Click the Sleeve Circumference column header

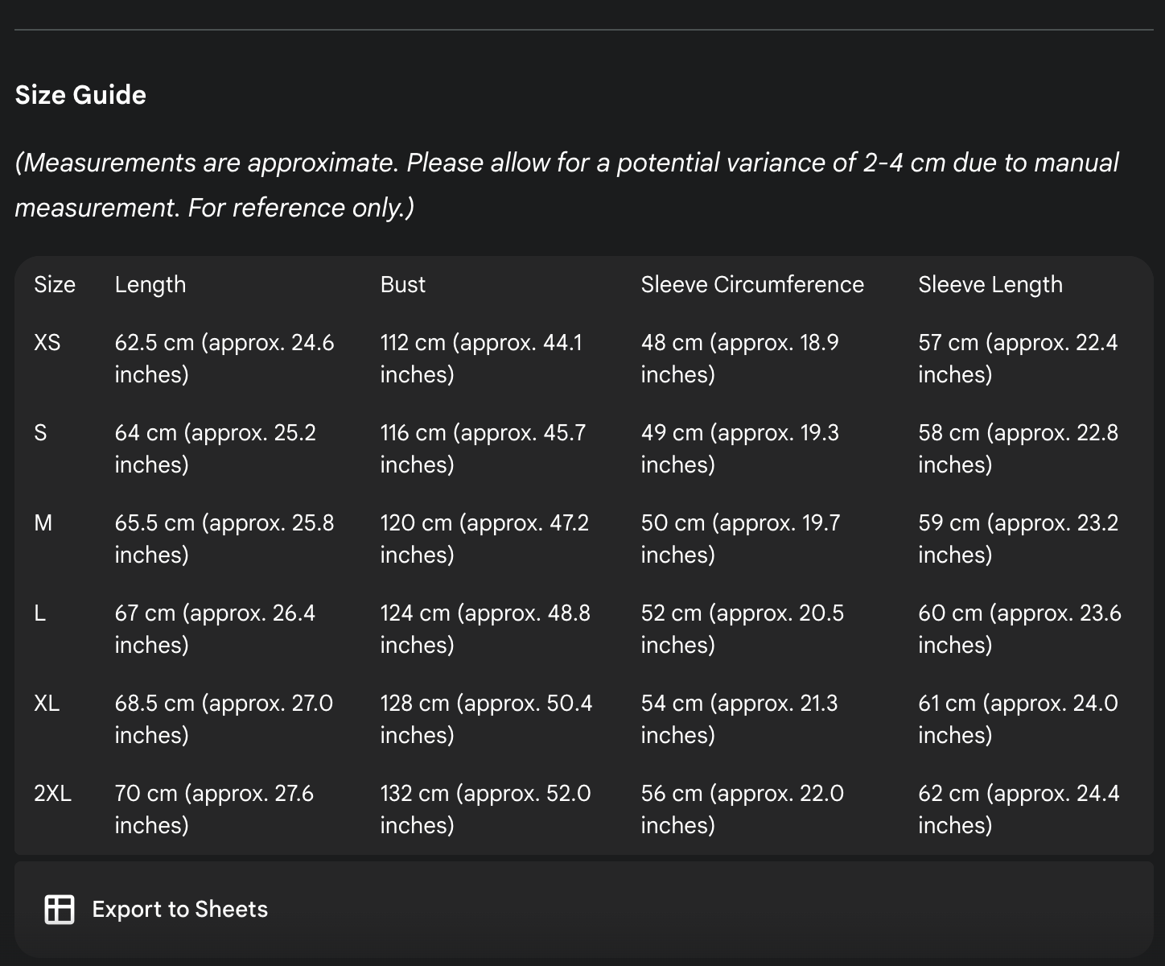click(751, 284)
